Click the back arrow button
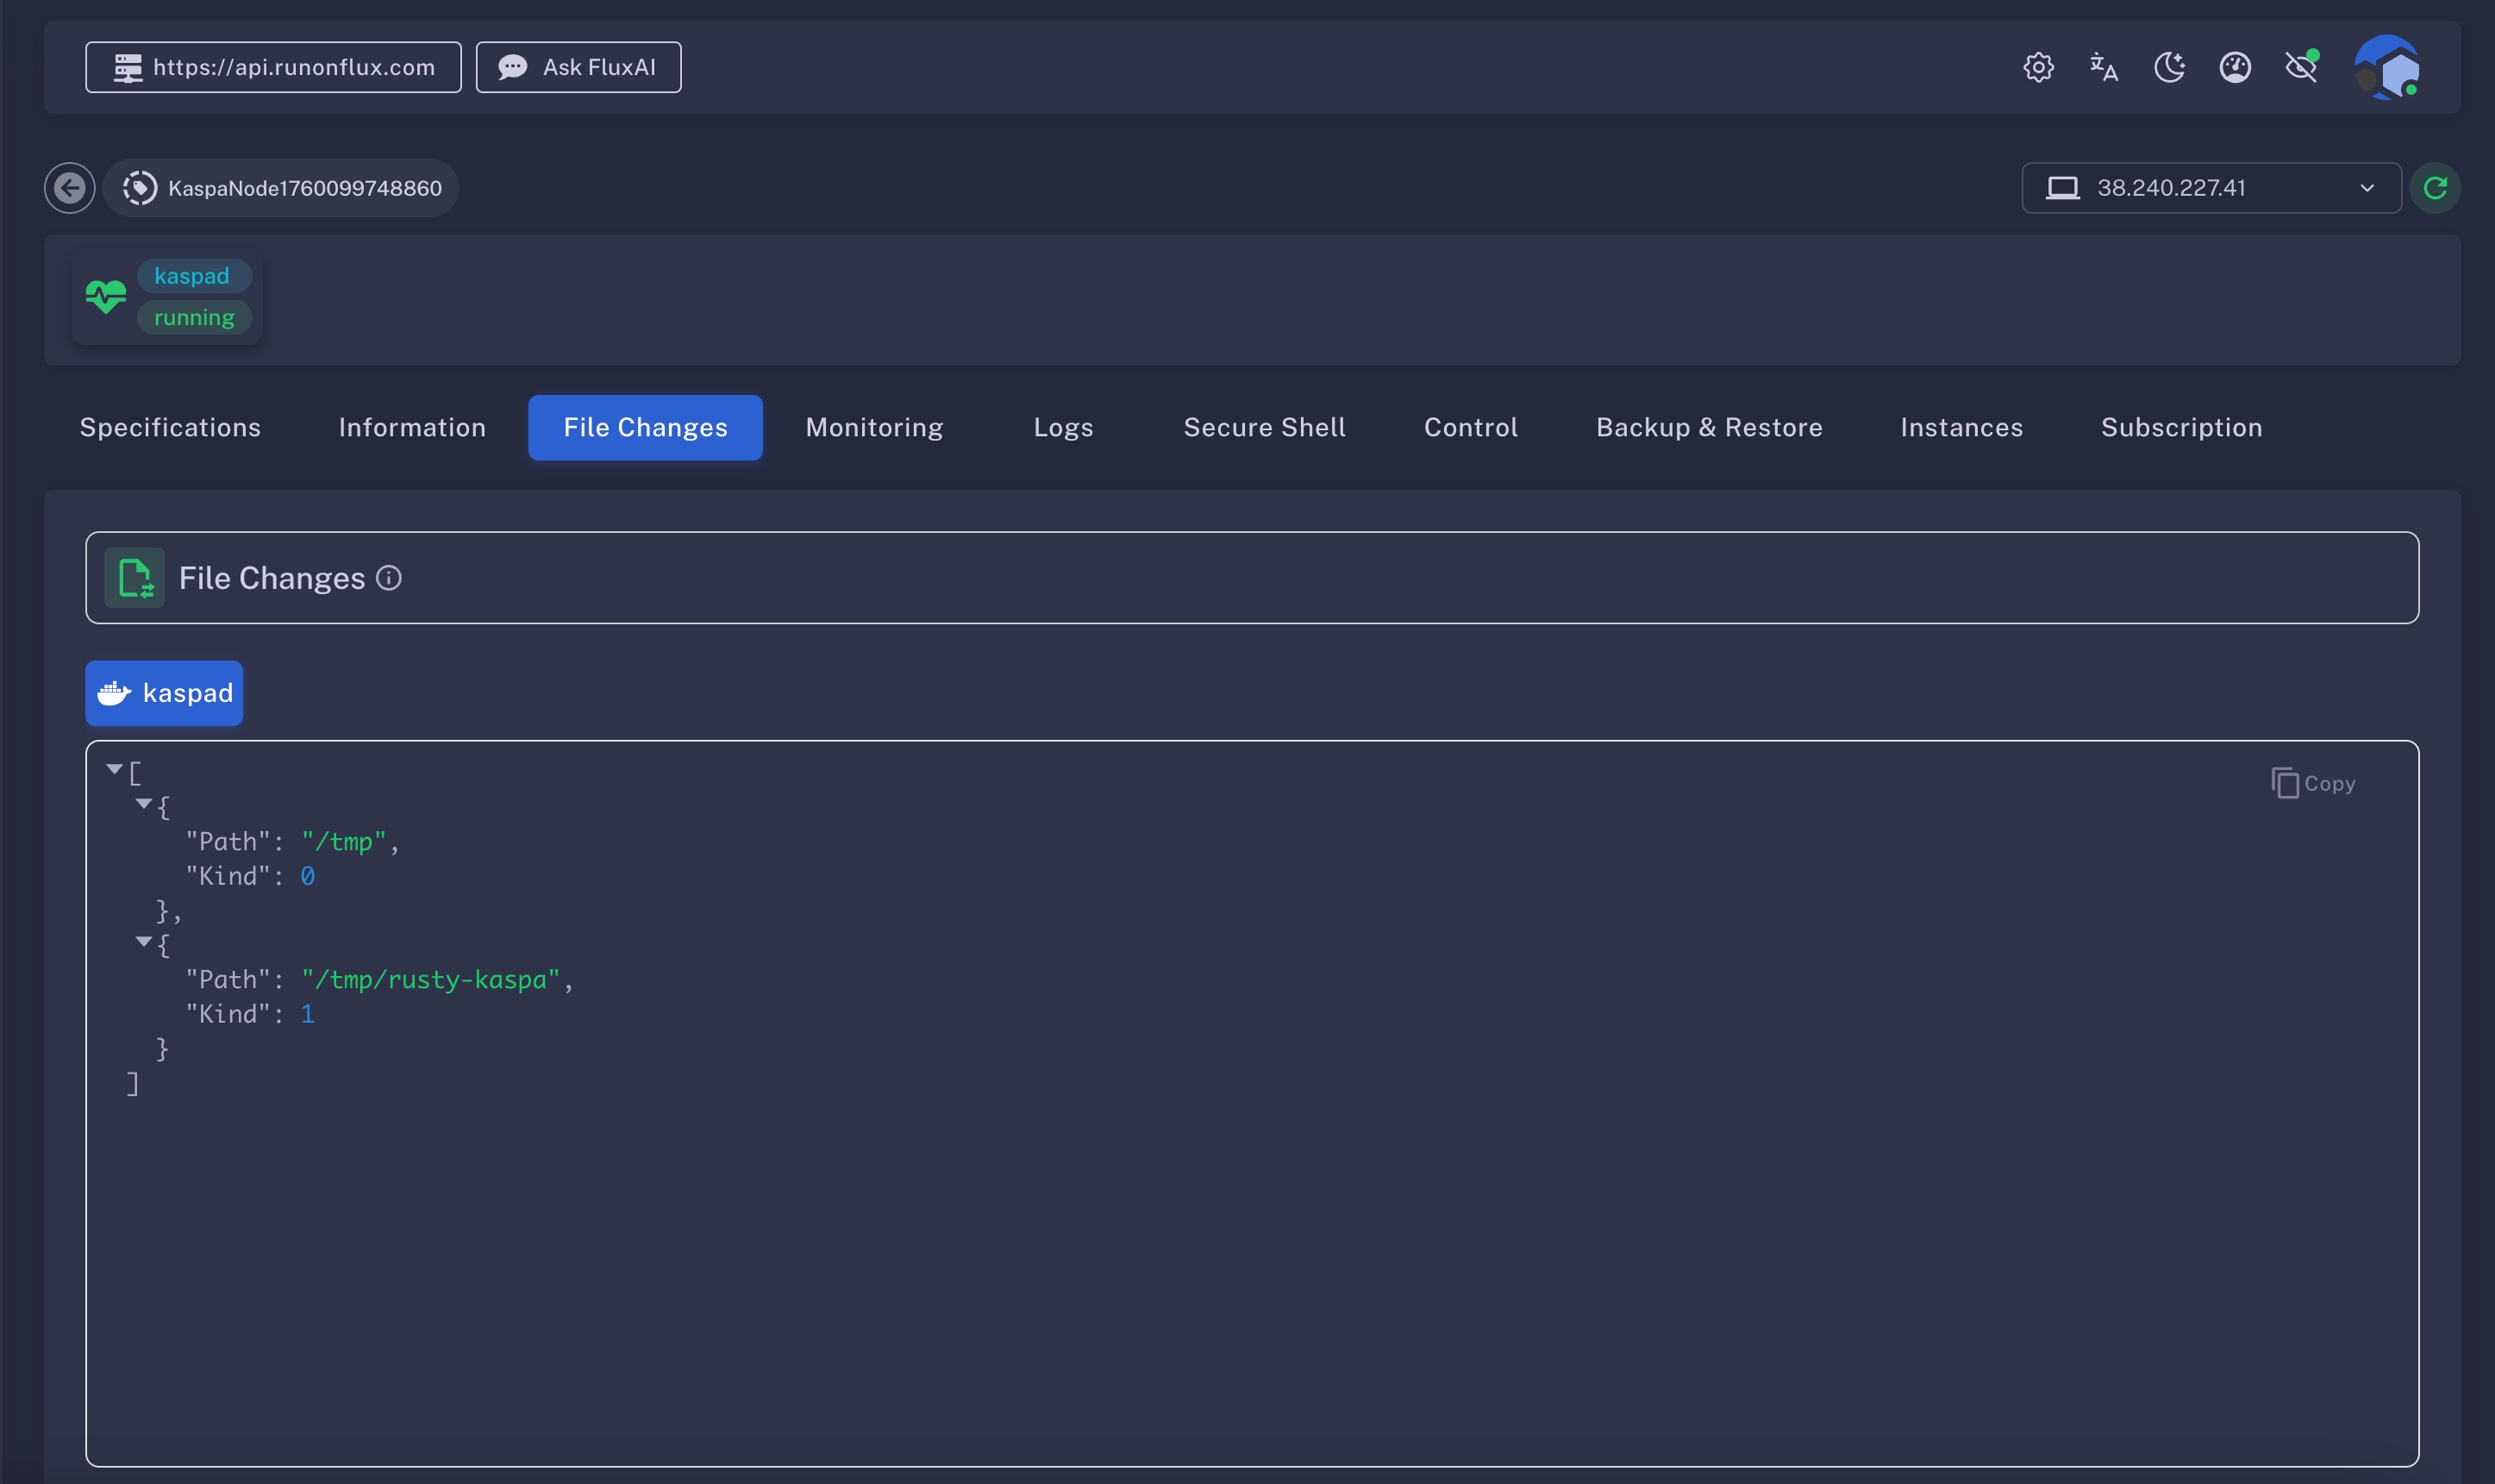 click(69, 188)
